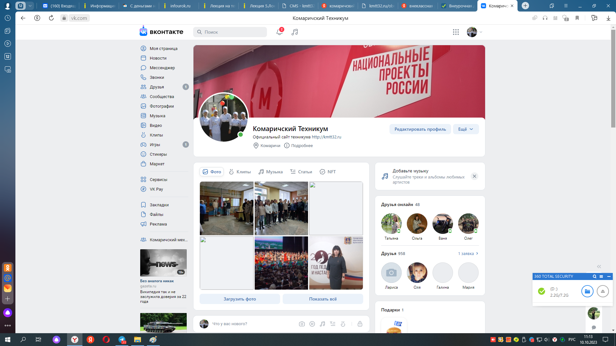
Task: Click the VKontakte logo
Action: tap(161, 32)
